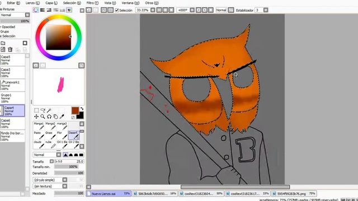Image resolution: width=358 pixels, height=201 pixels.
Task: Open the rotation angle dropdown
Action: (x=192, y=10)
